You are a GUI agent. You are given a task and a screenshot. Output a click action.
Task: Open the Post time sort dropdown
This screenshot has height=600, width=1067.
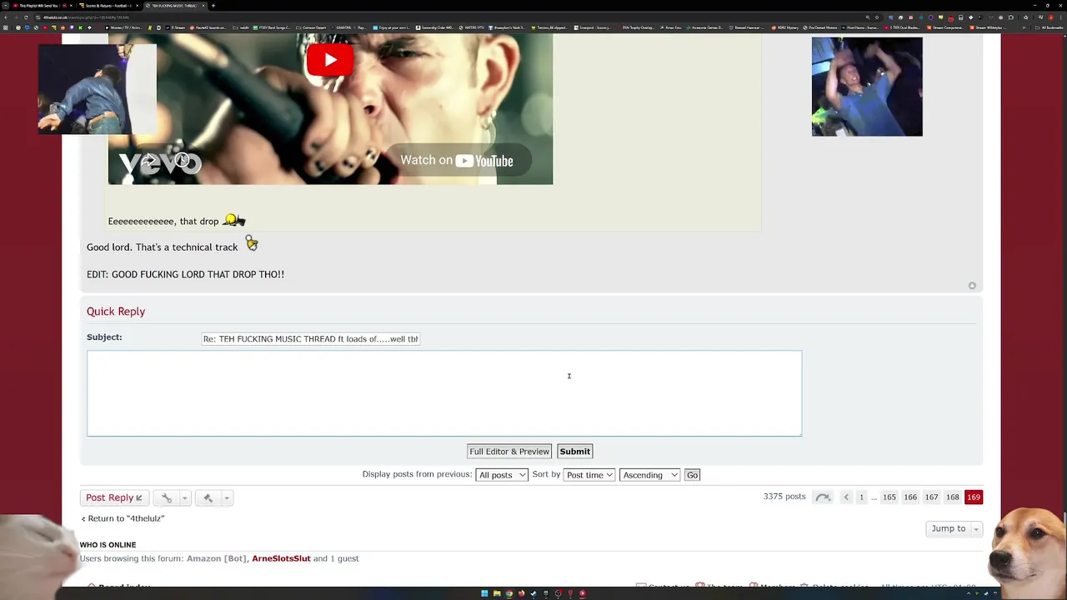click(x=589, y=475)
